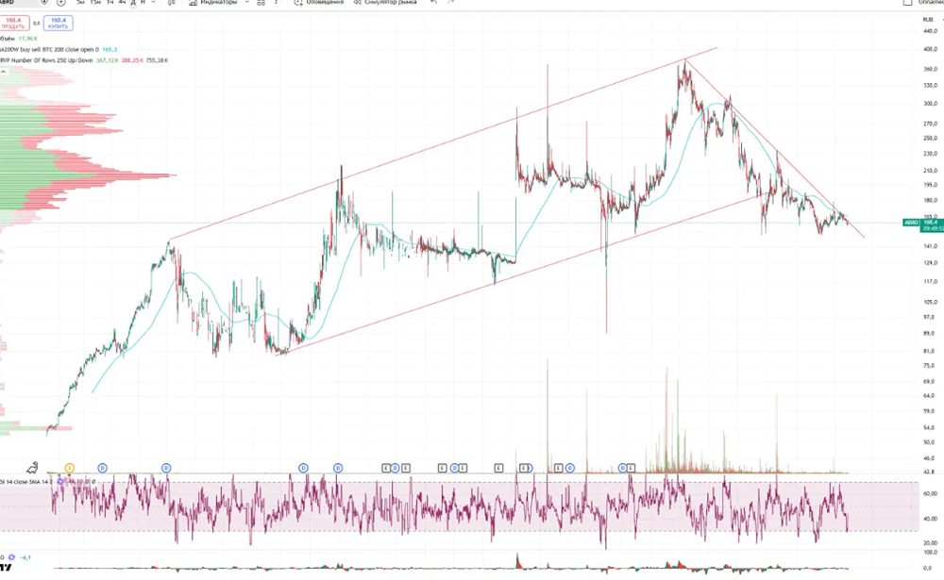Click the first D dividend marker after S
This screenshot has width=944, height=580.
pos(102,468)
